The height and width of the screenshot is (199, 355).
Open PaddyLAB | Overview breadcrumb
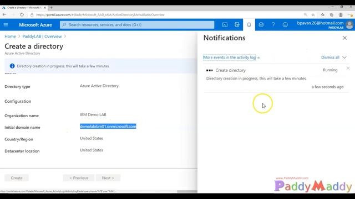click(x=42, y=36)
